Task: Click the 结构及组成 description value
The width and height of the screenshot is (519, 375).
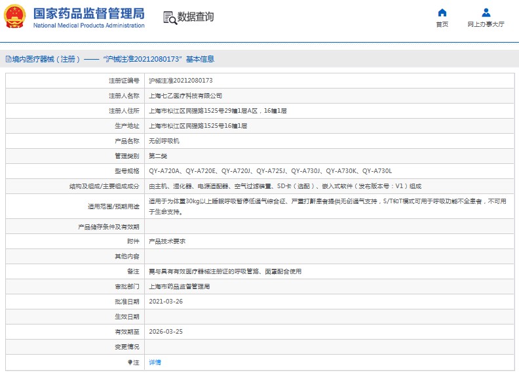Action: [285, 186]
